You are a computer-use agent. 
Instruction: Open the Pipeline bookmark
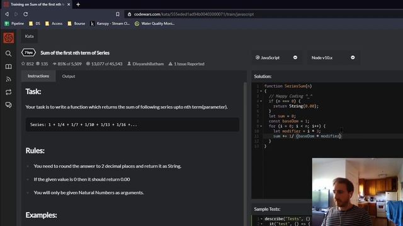pos(14,23)
